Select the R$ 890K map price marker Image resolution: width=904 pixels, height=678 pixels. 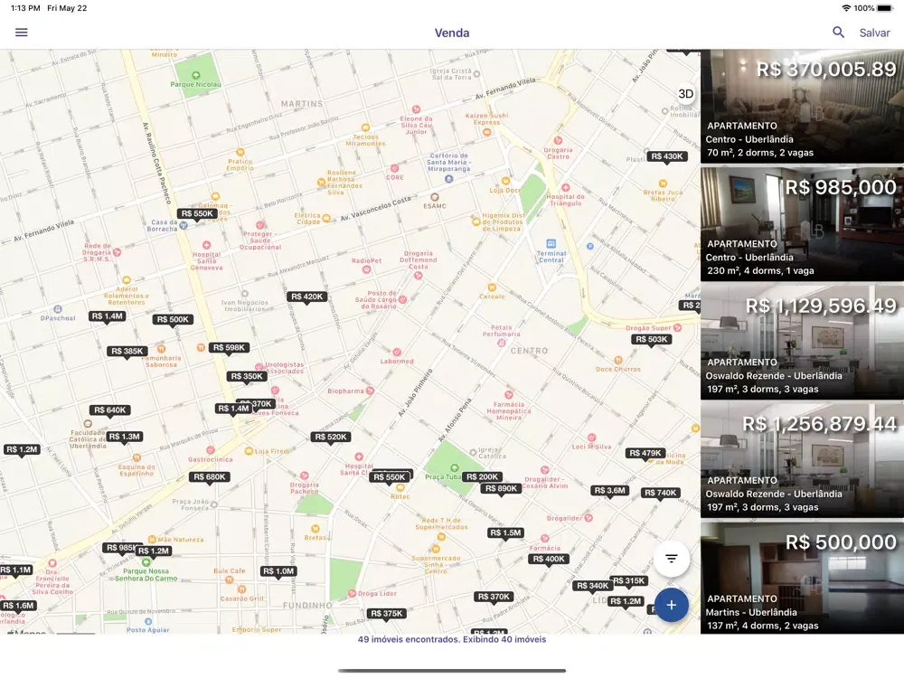pos(501,488)
